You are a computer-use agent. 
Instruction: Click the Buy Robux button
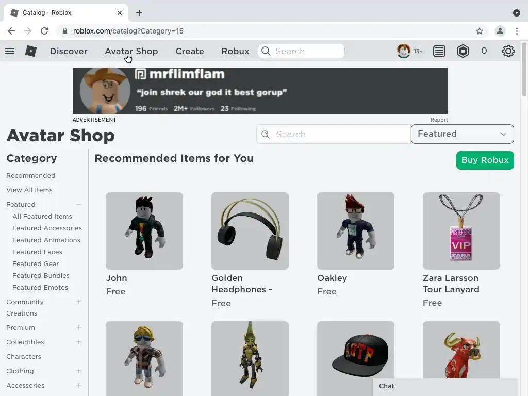(485, 160)
